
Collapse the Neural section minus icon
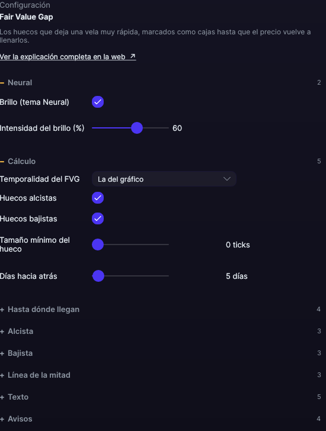coord(2,83)
